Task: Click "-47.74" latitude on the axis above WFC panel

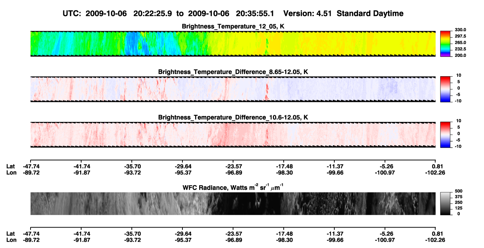Action: [31, 166]
